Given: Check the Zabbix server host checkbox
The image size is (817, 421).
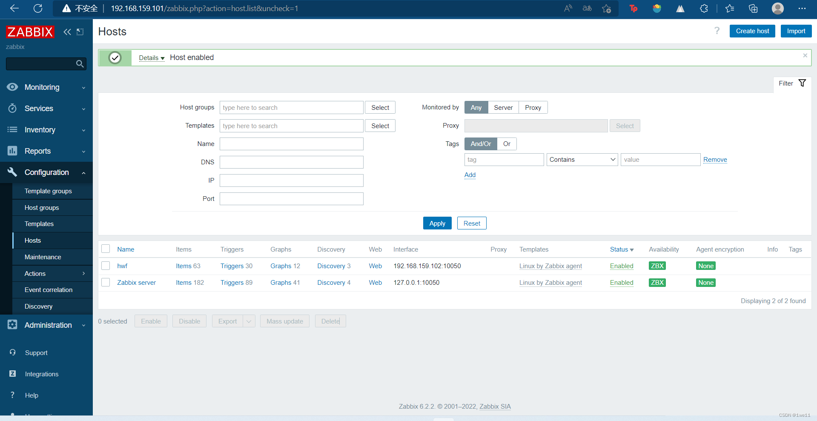Looking at the screenshot, I should [106, 282].
